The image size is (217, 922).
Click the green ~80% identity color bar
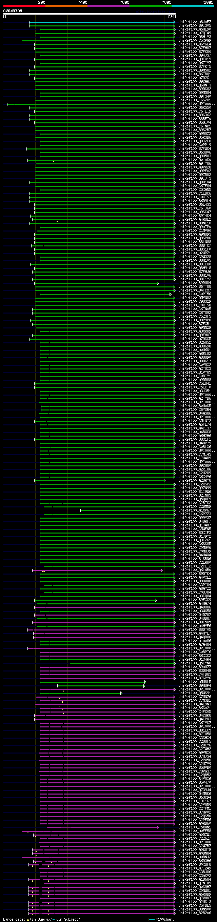[x=151, y=6]
